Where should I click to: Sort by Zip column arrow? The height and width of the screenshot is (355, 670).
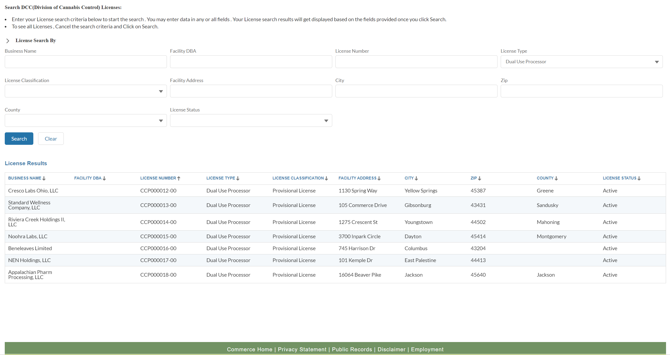coord(480,178)
